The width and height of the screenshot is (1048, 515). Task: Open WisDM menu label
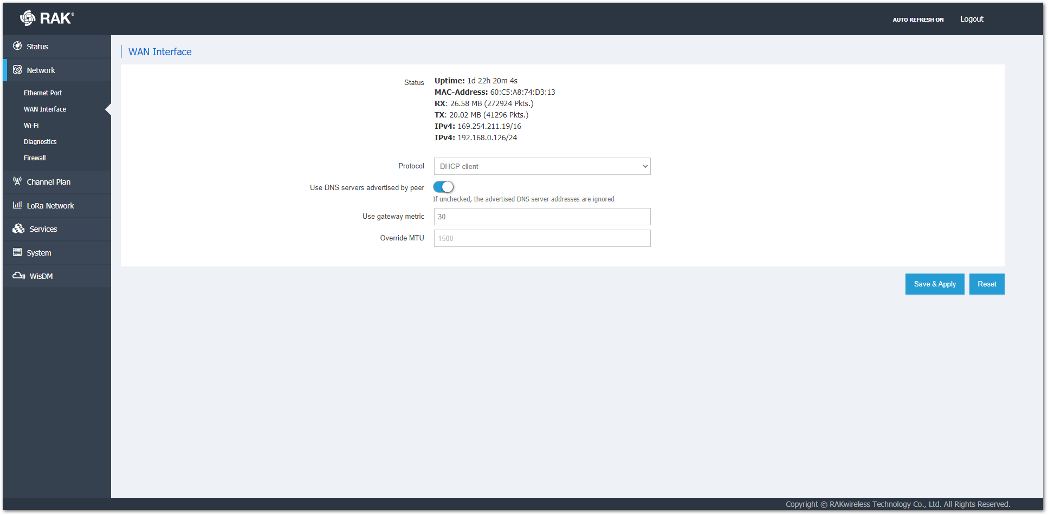[41, 276]
